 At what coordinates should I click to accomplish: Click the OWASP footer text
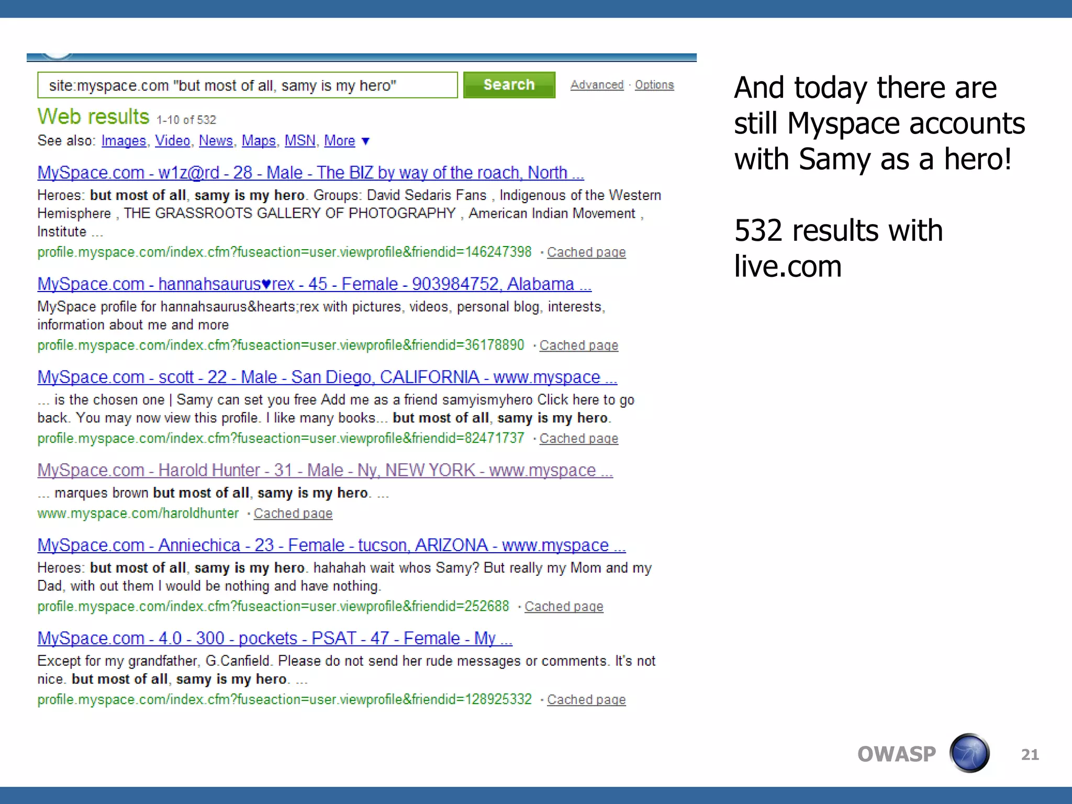tap(896, 754)
